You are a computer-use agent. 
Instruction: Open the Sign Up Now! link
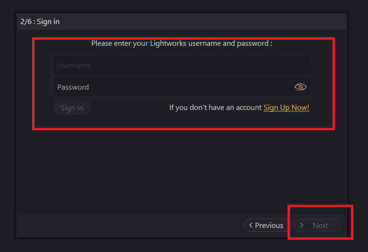[x=286, y=108]
